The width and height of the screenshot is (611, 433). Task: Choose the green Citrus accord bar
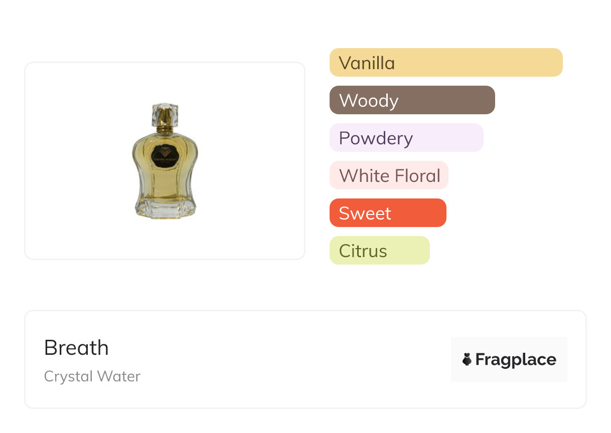[380, 251]
